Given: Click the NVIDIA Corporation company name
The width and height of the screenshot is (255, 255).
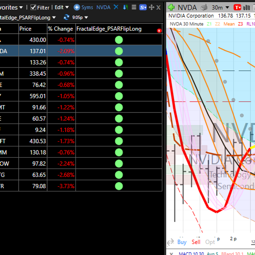Looking at the screenshot, I should click(x=191, y=16).
